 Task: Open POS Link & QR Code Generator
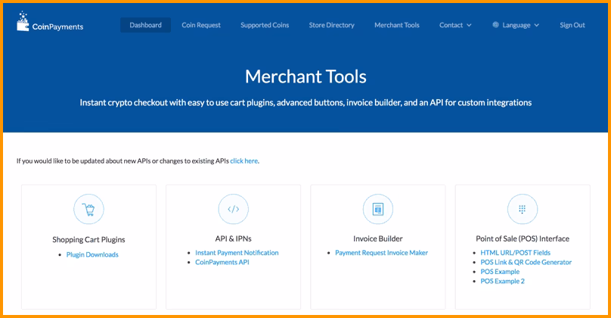pyautogui.click(x=526, y=262)
